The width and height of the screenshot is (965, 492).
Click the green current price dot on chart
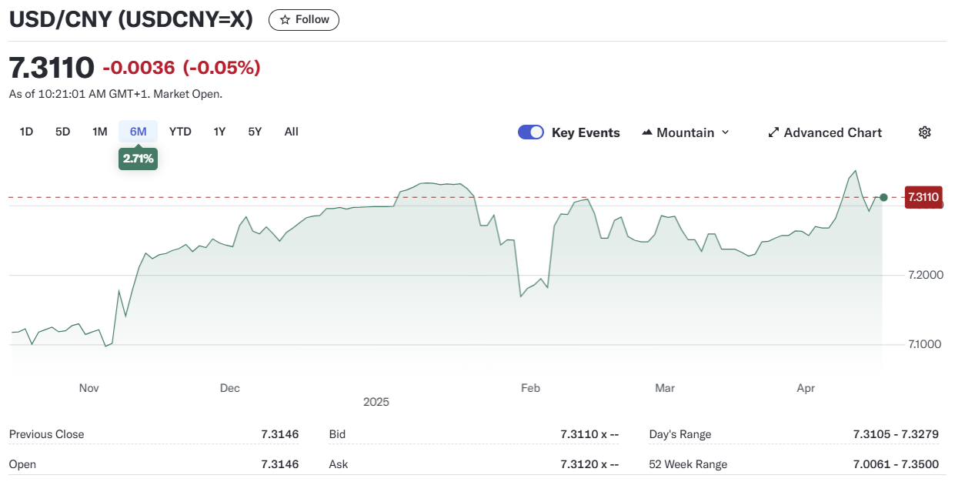tap(883, 198)
